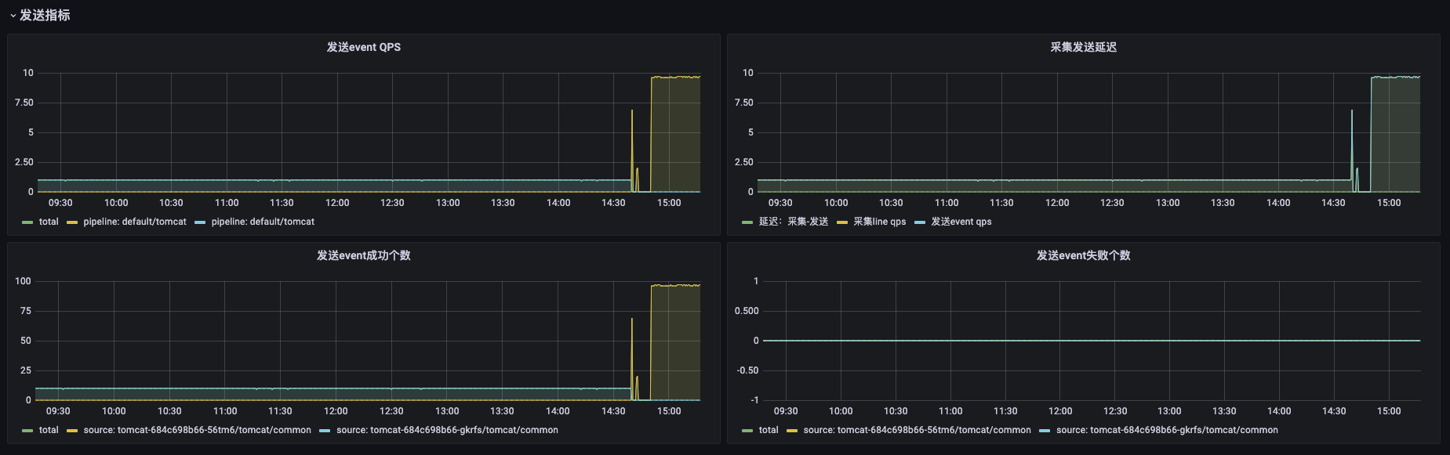Click blue gkrfs marker in 发送event失败个数 legend
1450x455 pixels.
click(1045, 431)
